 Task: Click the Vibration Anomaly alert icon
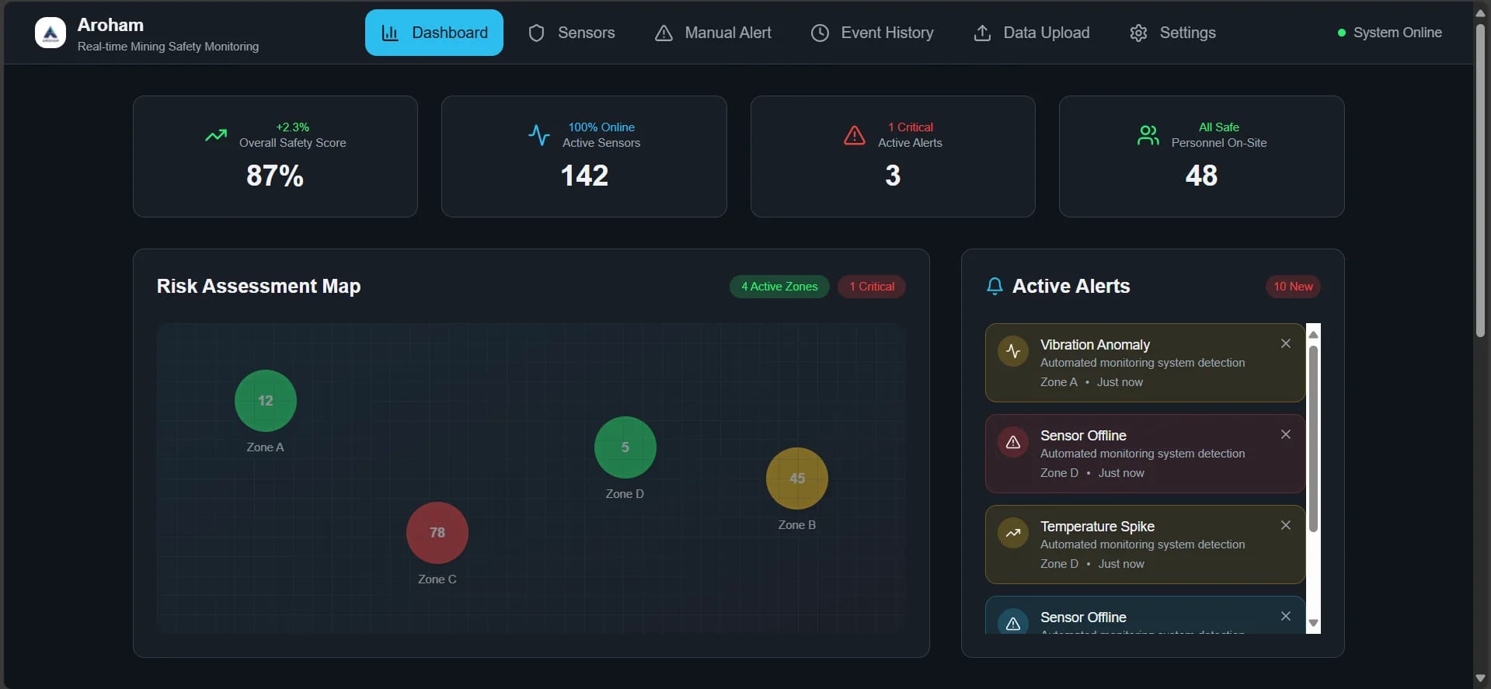point(1013,351)
